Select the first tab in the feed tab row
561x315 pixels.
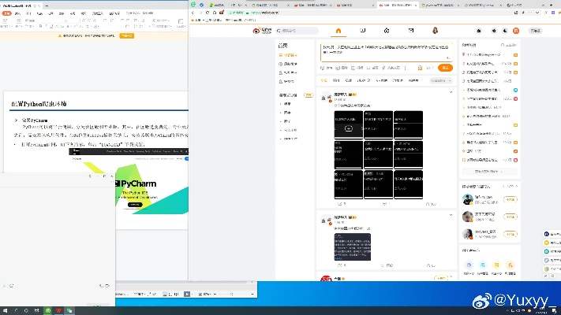coord(324,80)
